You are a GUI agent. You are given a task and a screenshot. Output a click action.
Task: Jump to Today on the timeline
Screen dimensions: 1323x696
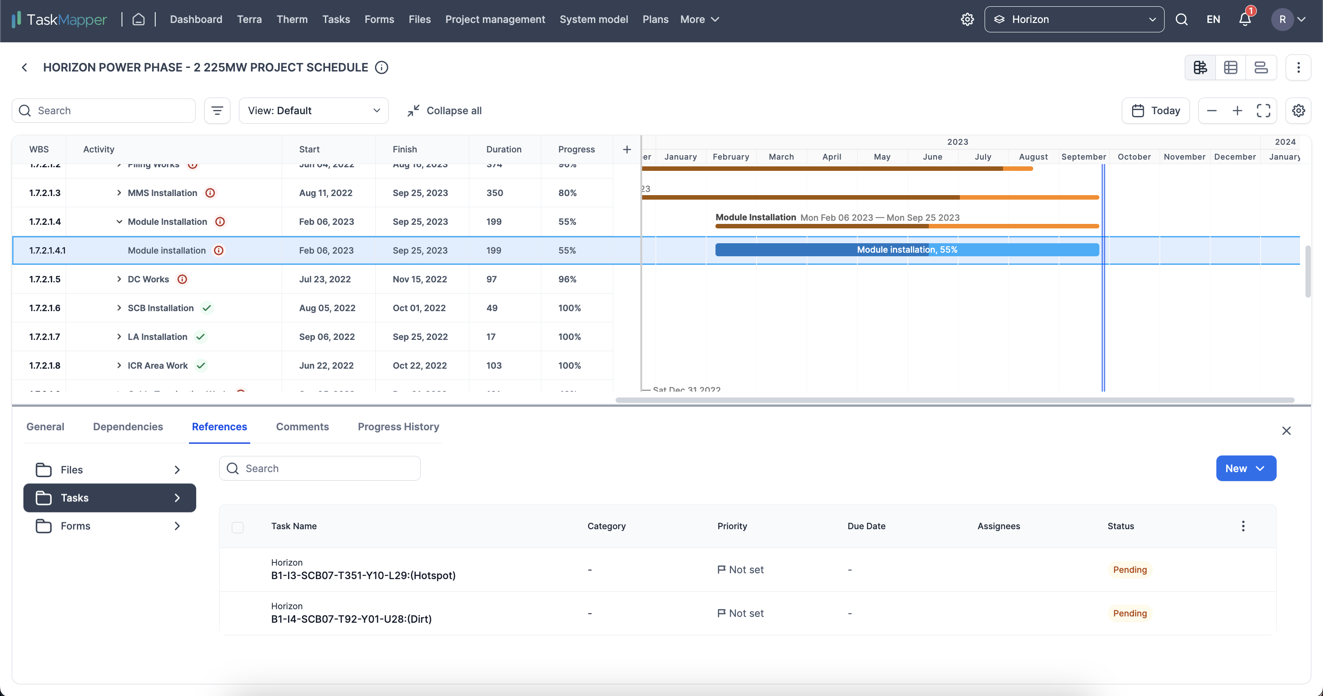click(1156, 111)
